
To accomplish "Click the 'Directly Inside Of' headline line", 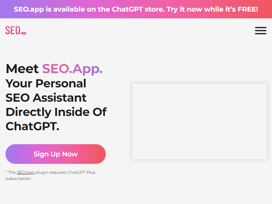I will pos(56,112).
